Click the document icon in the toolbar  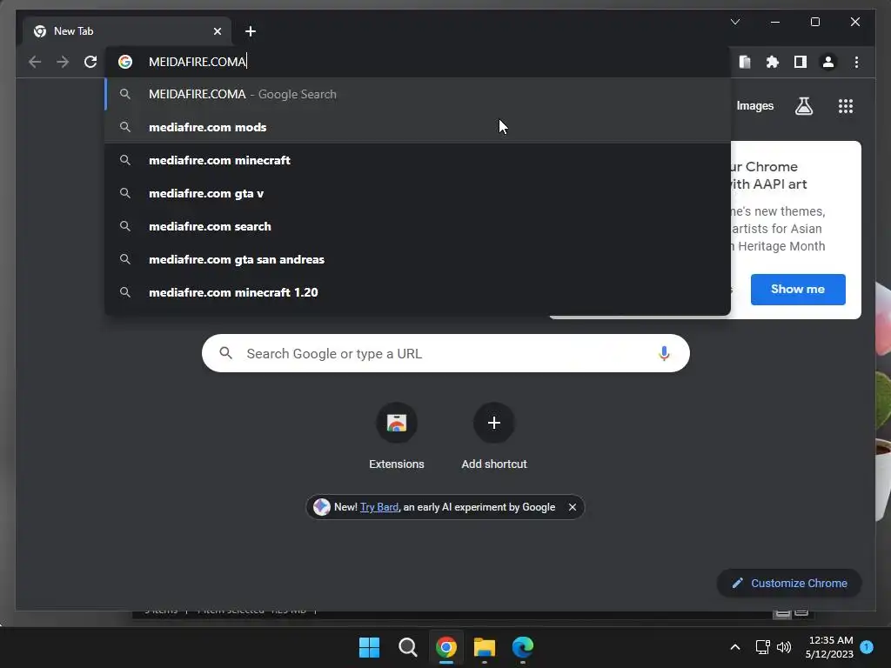tap(745, 62)
